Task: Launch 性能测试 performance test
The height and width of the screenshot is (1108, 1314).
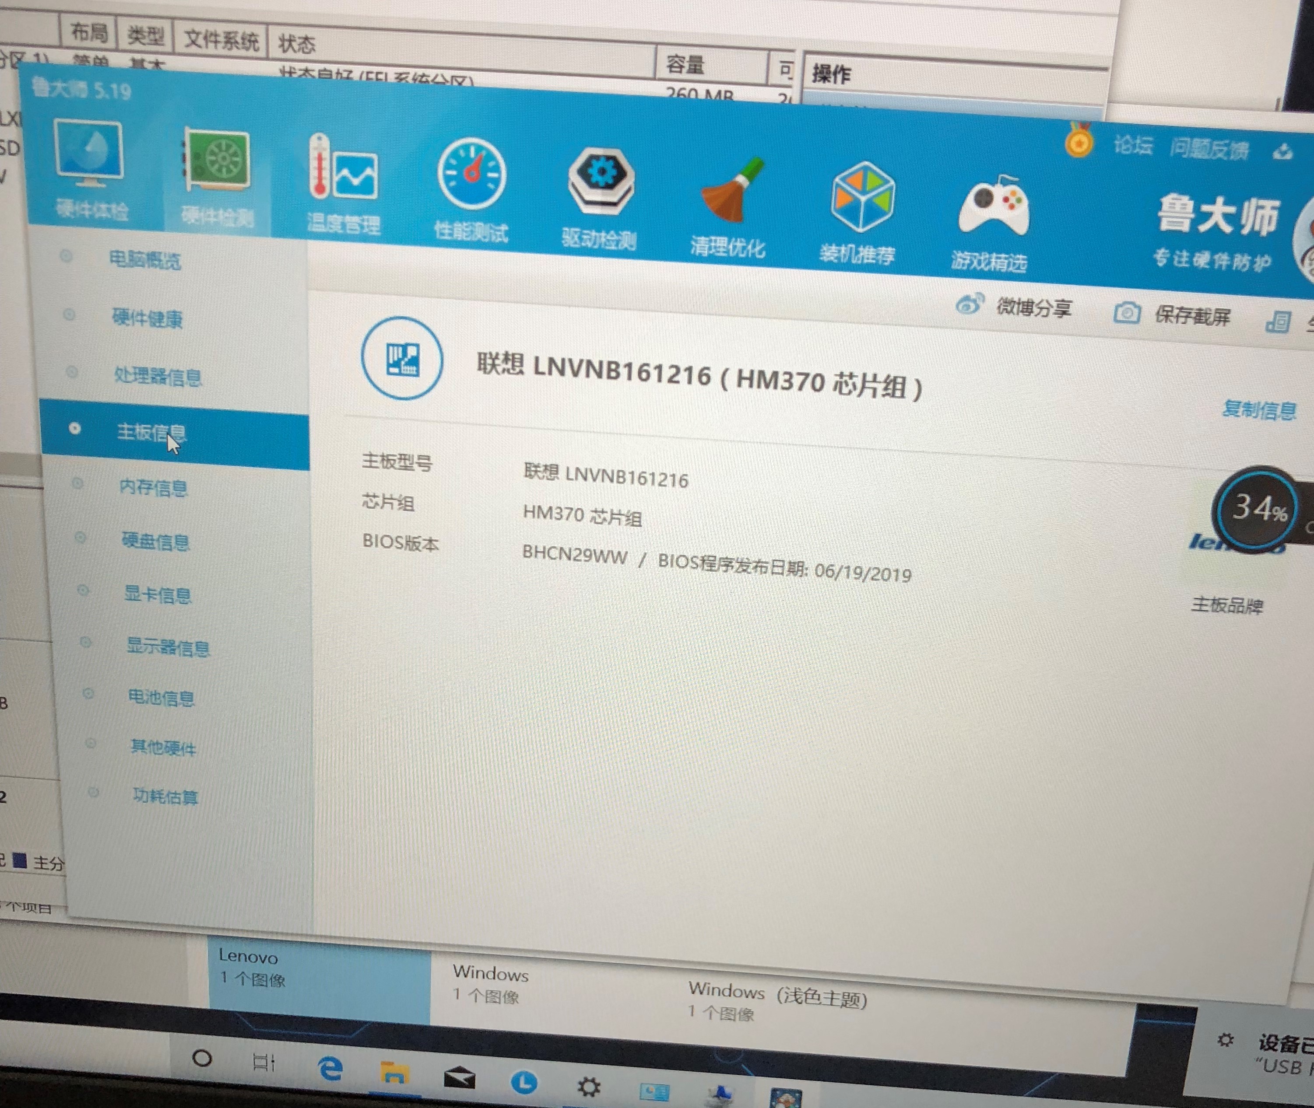Action: (471, 190)
